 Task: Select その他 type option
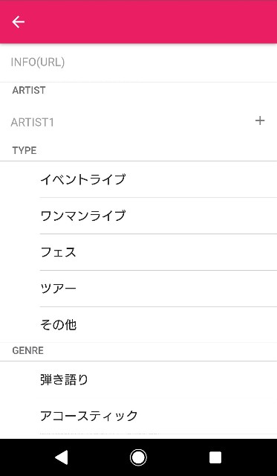click(138, 325)
